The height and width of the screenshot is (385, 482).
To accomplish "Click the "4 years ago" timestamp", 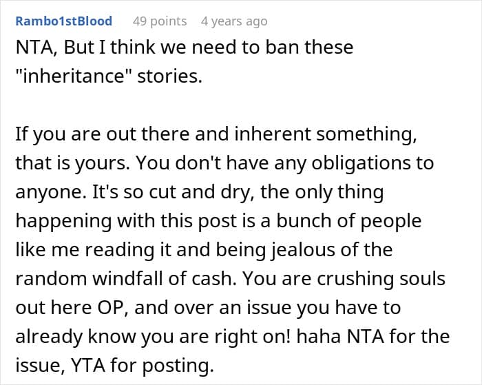I will [233, 21].
